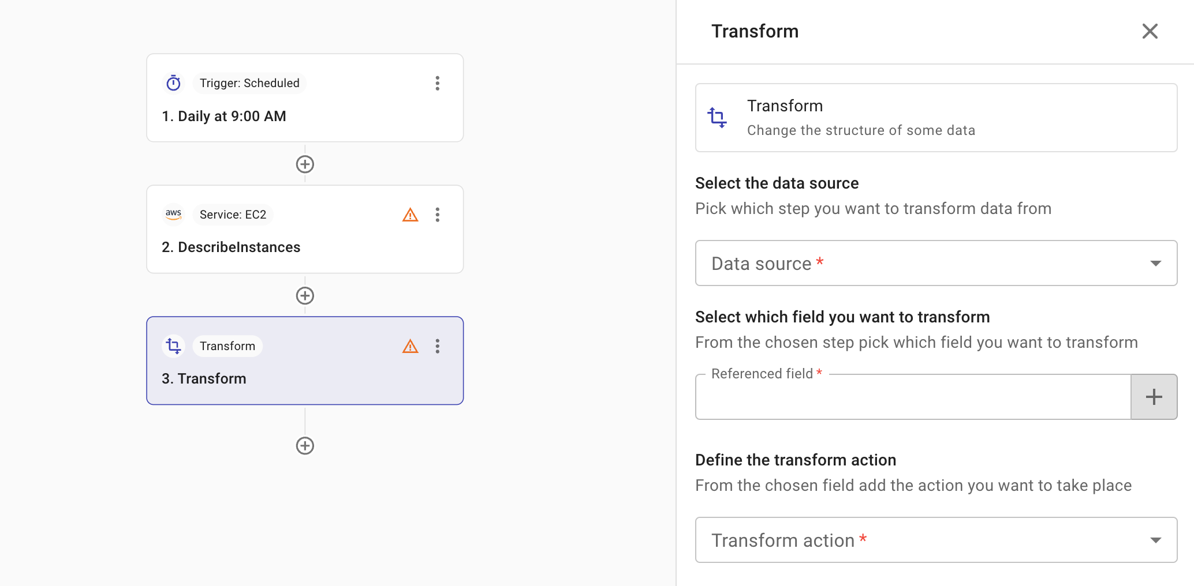Click the AWS service icon on DescribeInstances step

coord(173,214)
